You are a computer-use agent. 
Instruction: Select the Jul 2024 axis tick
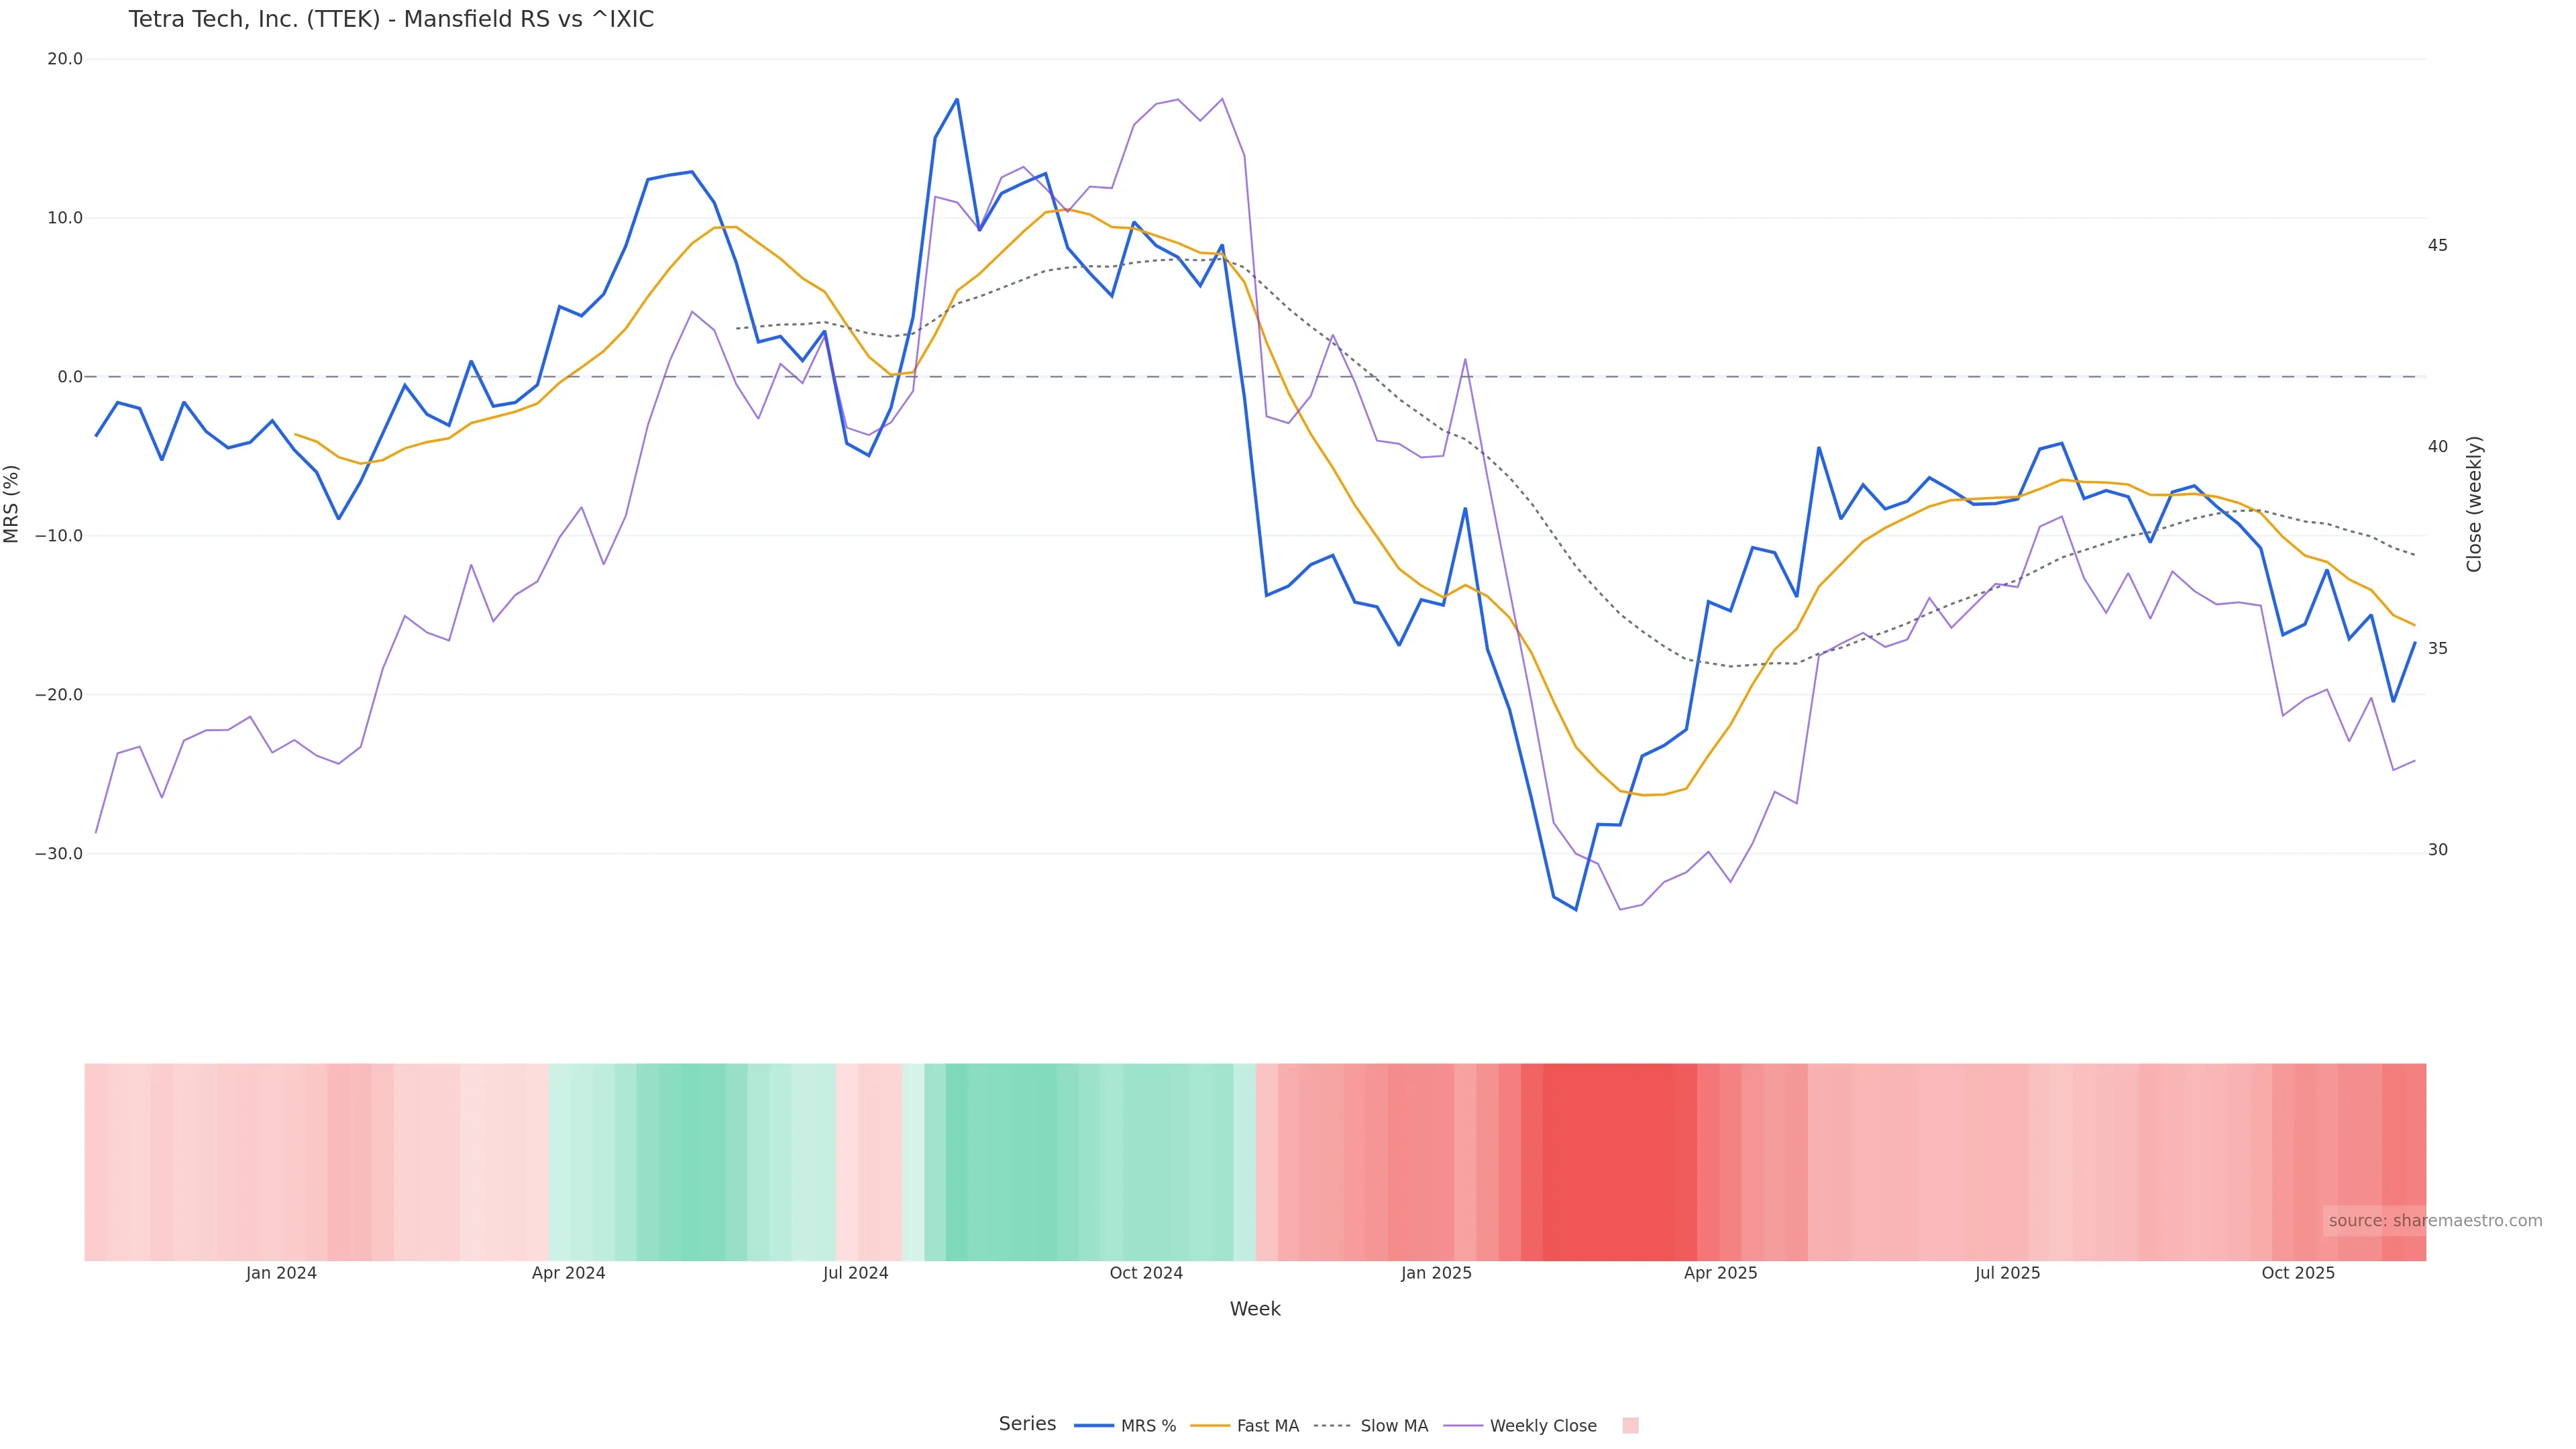855,1273
